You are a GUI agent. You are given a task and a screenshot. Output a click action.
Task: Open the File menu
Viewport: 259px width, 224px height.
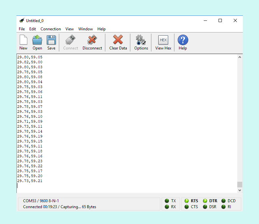coord(22,29)
